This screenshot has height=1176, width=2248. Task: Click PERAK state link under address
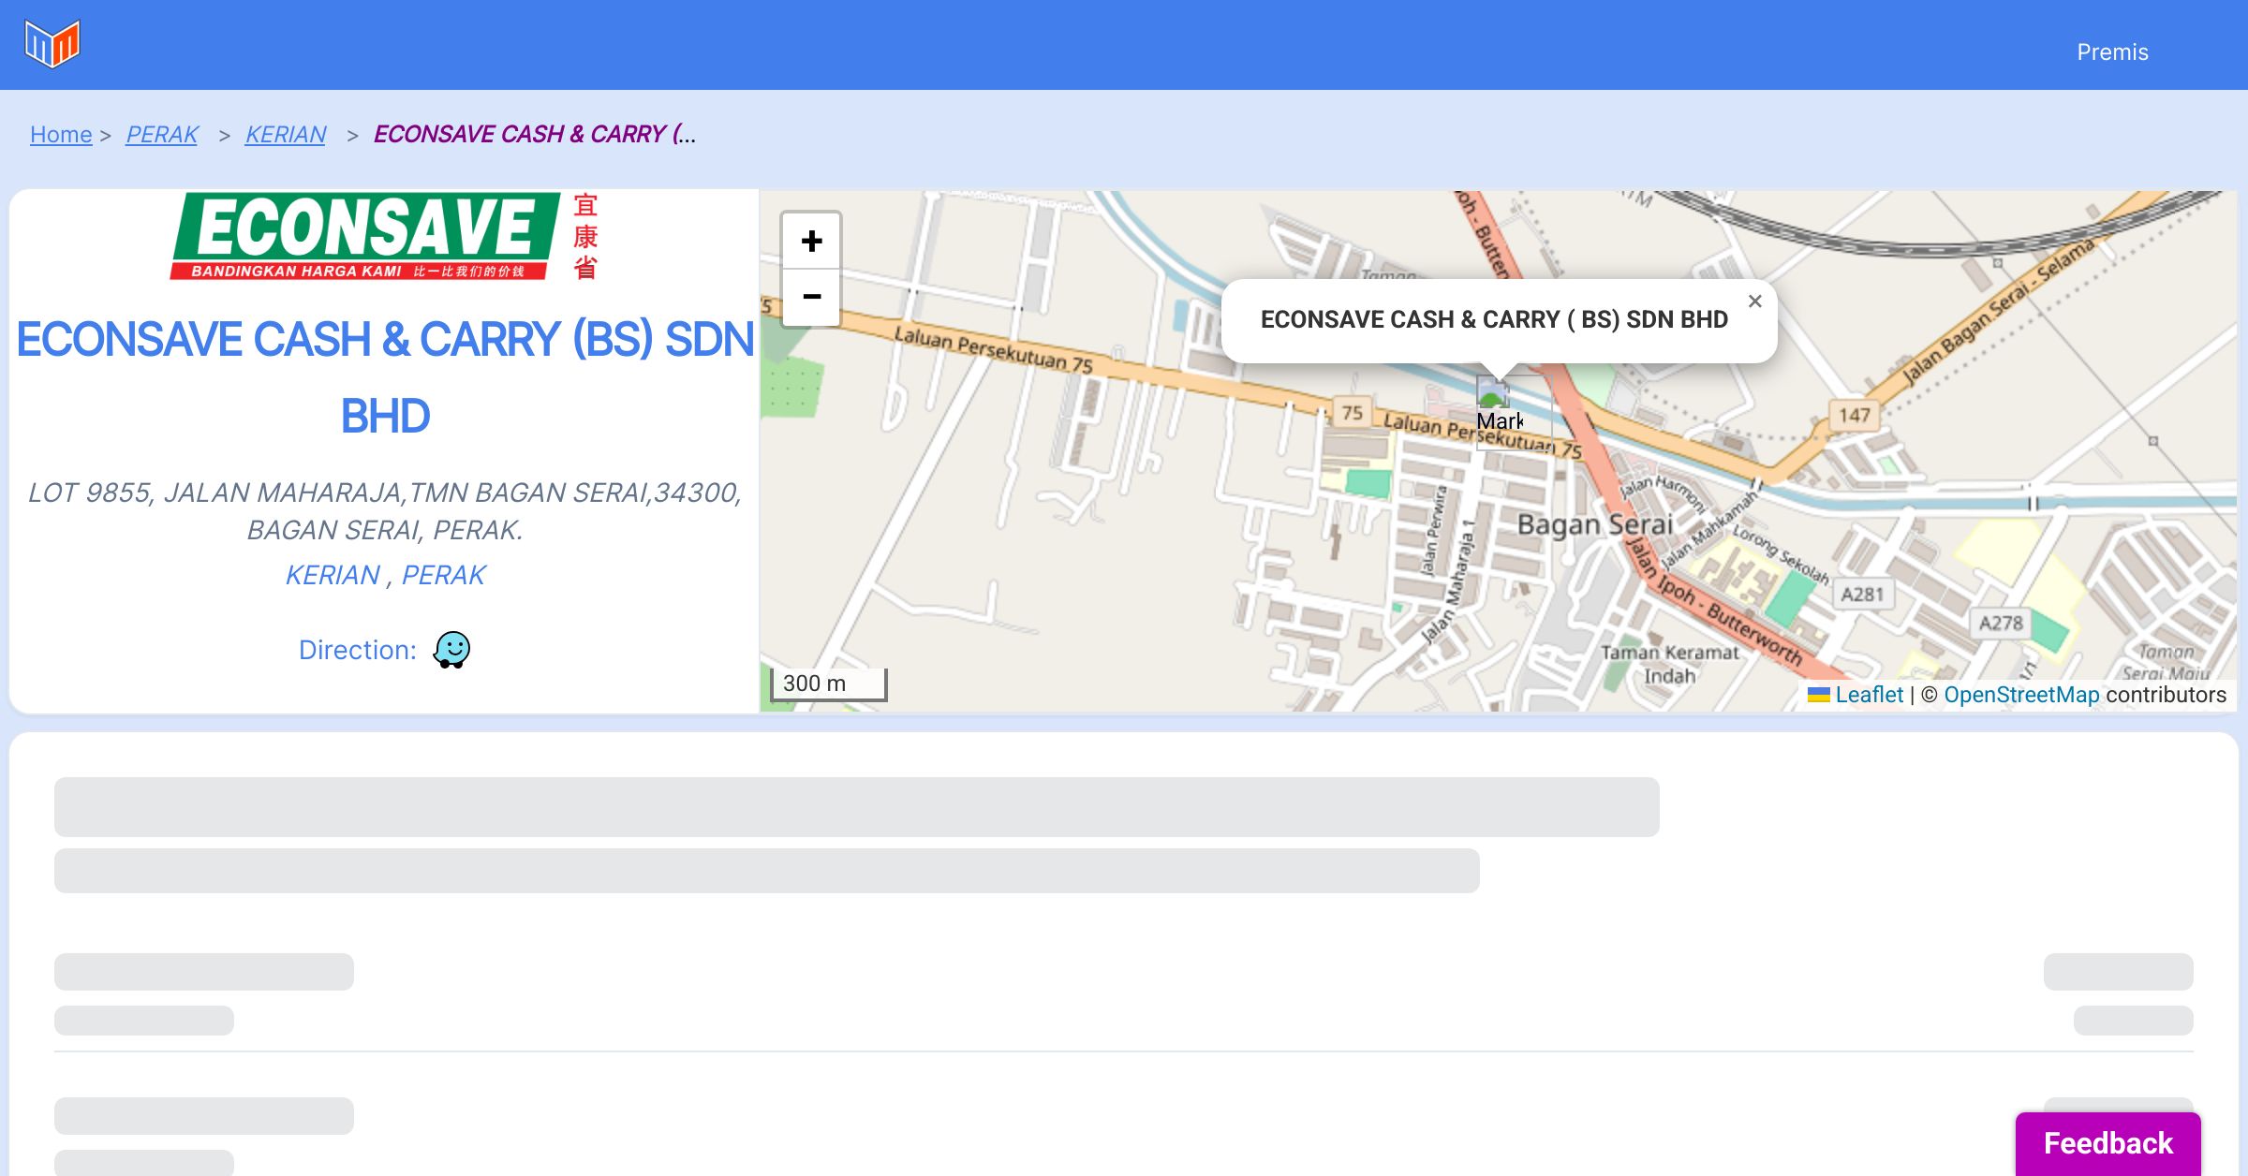point(443,575)
